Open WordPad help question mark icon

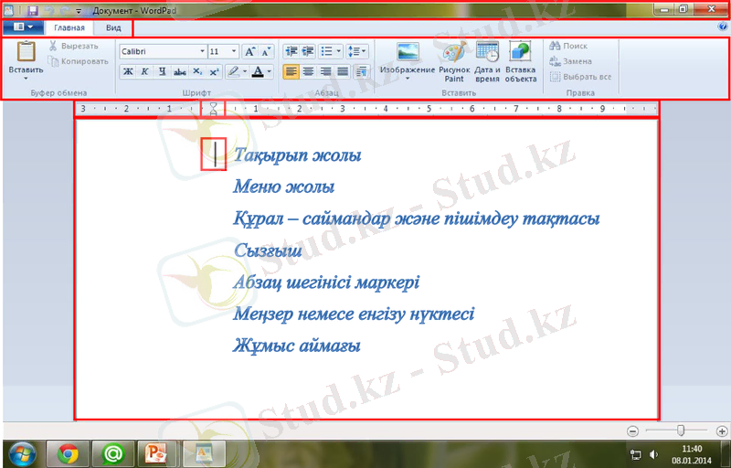pos(723,27)
